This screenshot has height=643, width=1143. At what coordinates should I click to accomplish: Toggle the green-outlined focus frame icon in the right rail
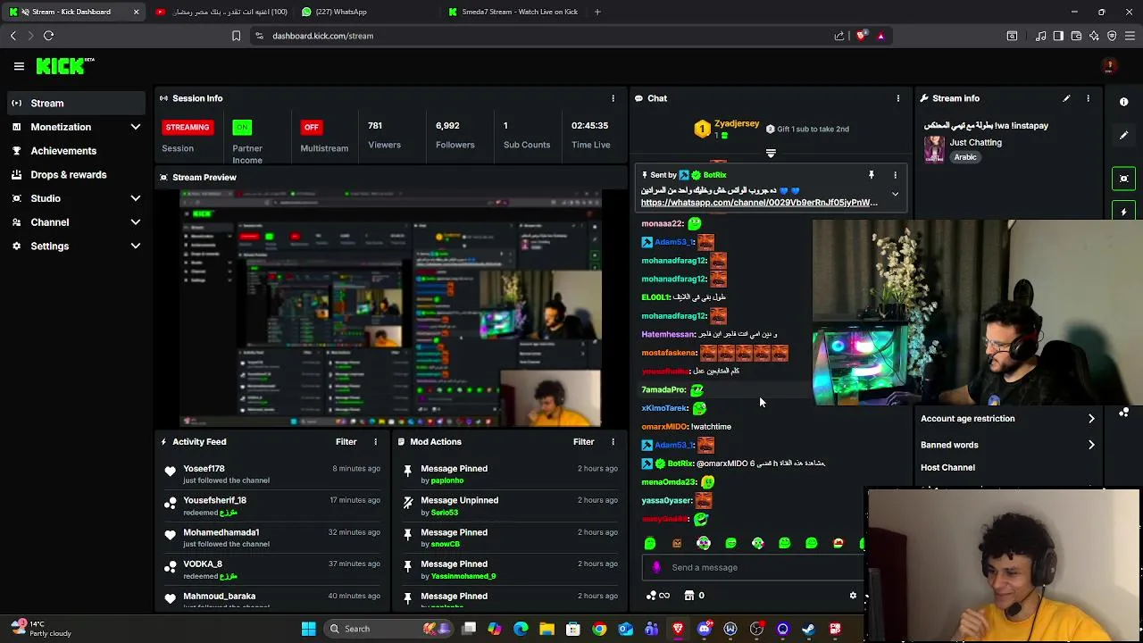(x=1124, y=179)
